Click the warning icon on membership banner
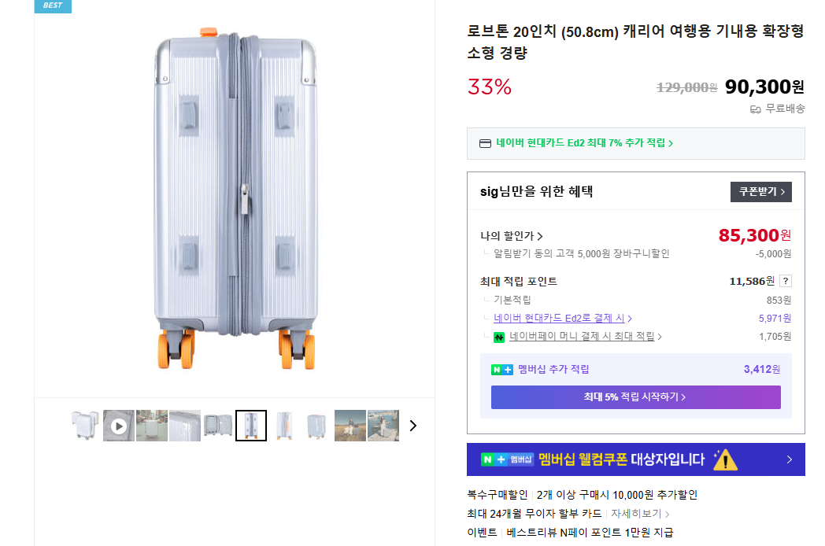 (725, 459)
